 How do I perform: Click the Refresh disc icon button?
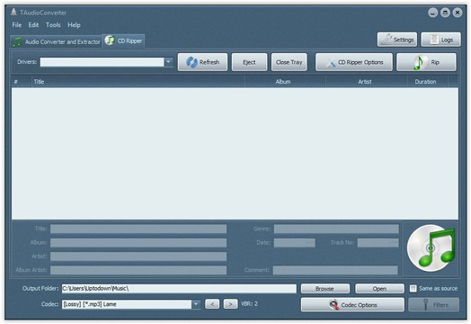202,62
